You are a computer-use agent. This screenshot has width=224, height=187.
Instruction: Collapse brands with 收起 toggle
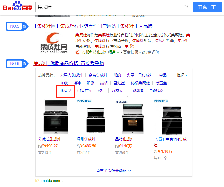(x=182, y=75)
